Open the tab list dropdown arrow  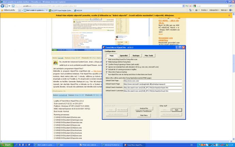pos(22,10)
